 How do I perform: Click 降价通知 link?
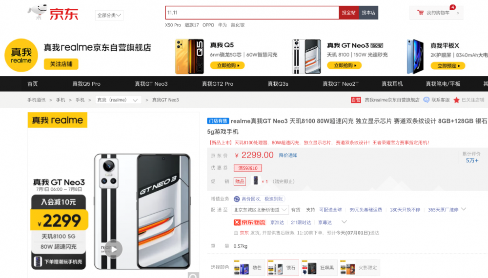[288, 155]
